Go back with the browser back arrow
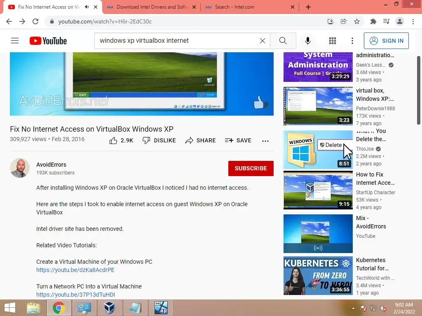Viewport: 422px width, 316px height. point(9,21)
